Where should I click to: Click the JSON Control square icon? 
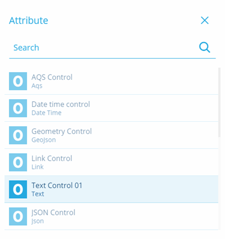[x=18, y=216]
